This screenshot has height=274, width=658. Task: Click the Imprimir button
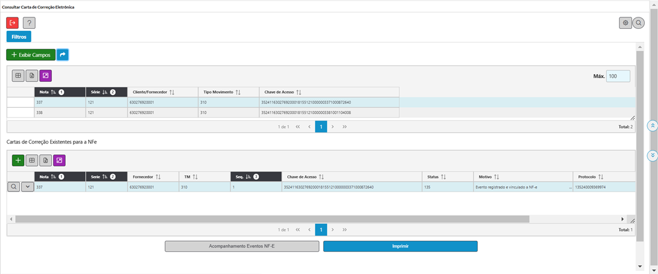(x=400, y=246)
